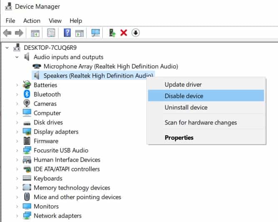Viewport: 278px width, 222px height.
Task: Click the Batteries category icon
Action: (x=27, y=85)
